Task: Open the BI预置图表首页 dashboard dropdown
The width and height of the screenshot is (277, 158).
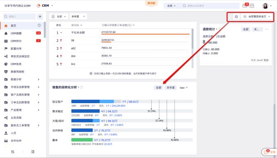Action: tap(257, 17)
